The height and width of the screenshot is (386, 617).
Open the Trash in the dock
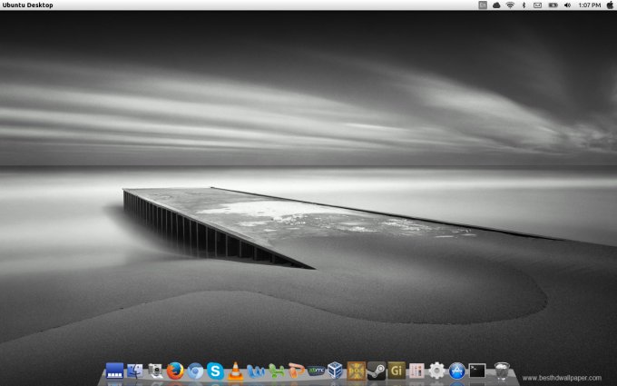click(x=501, y=371)
